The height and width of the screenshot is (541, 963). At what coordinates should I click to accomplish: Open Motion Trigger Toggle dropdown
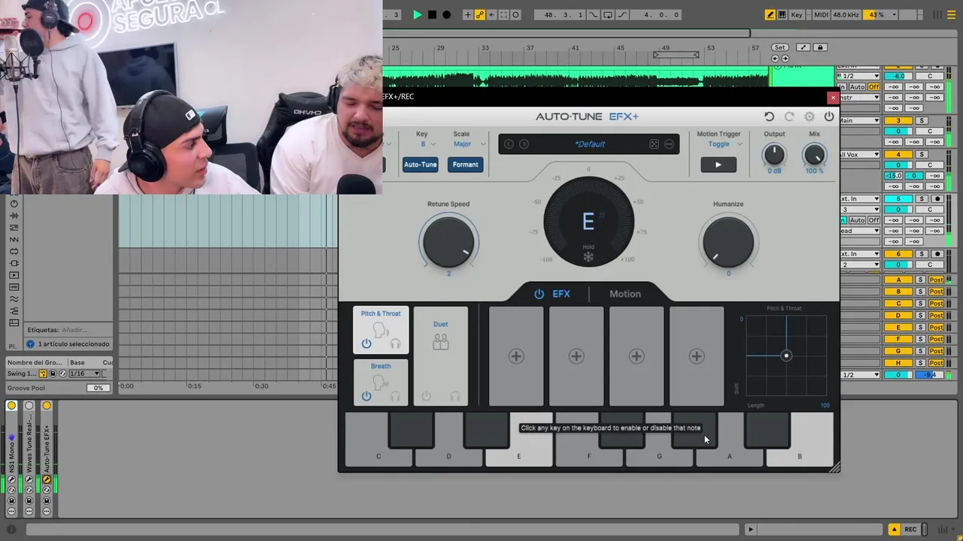tap(725, 144)
